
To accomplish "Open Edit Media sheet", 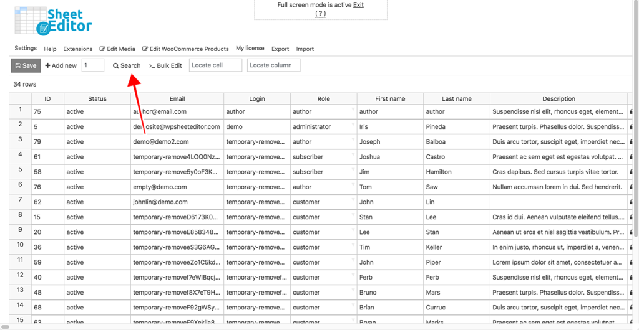I will coord(117,49).
